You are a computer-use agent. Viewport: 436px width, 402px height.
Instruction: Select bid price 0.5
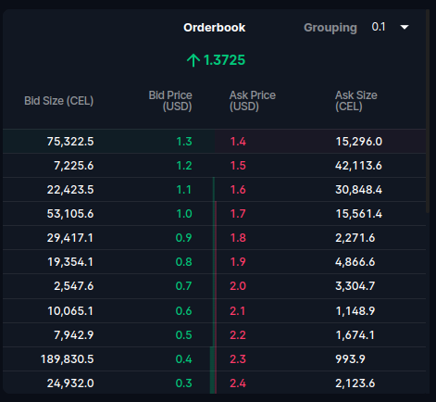183,335
